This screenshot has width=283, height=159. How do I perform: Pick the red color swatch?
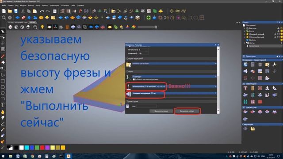coord(42,148)
